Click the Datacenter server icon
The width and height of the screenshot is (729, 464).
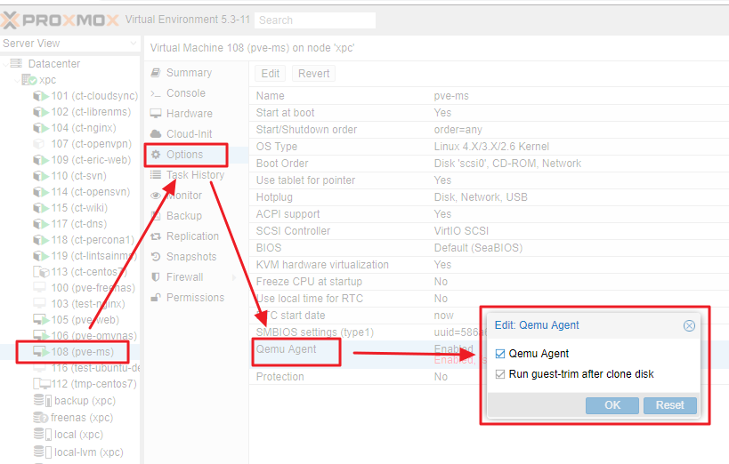tap(16, 63)
